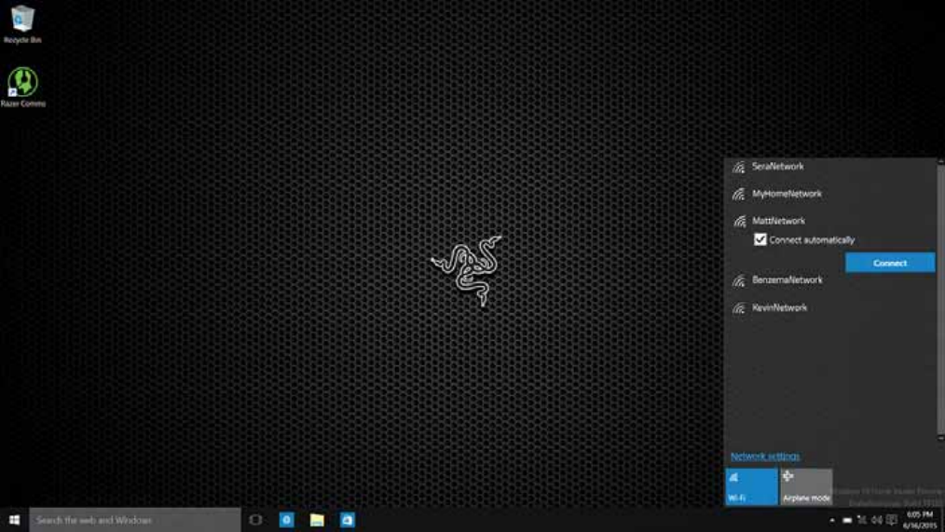Viewport: 945px width, 532px height.
Task: Click the network list vertical scrollbar
Action: pos(940,299)
